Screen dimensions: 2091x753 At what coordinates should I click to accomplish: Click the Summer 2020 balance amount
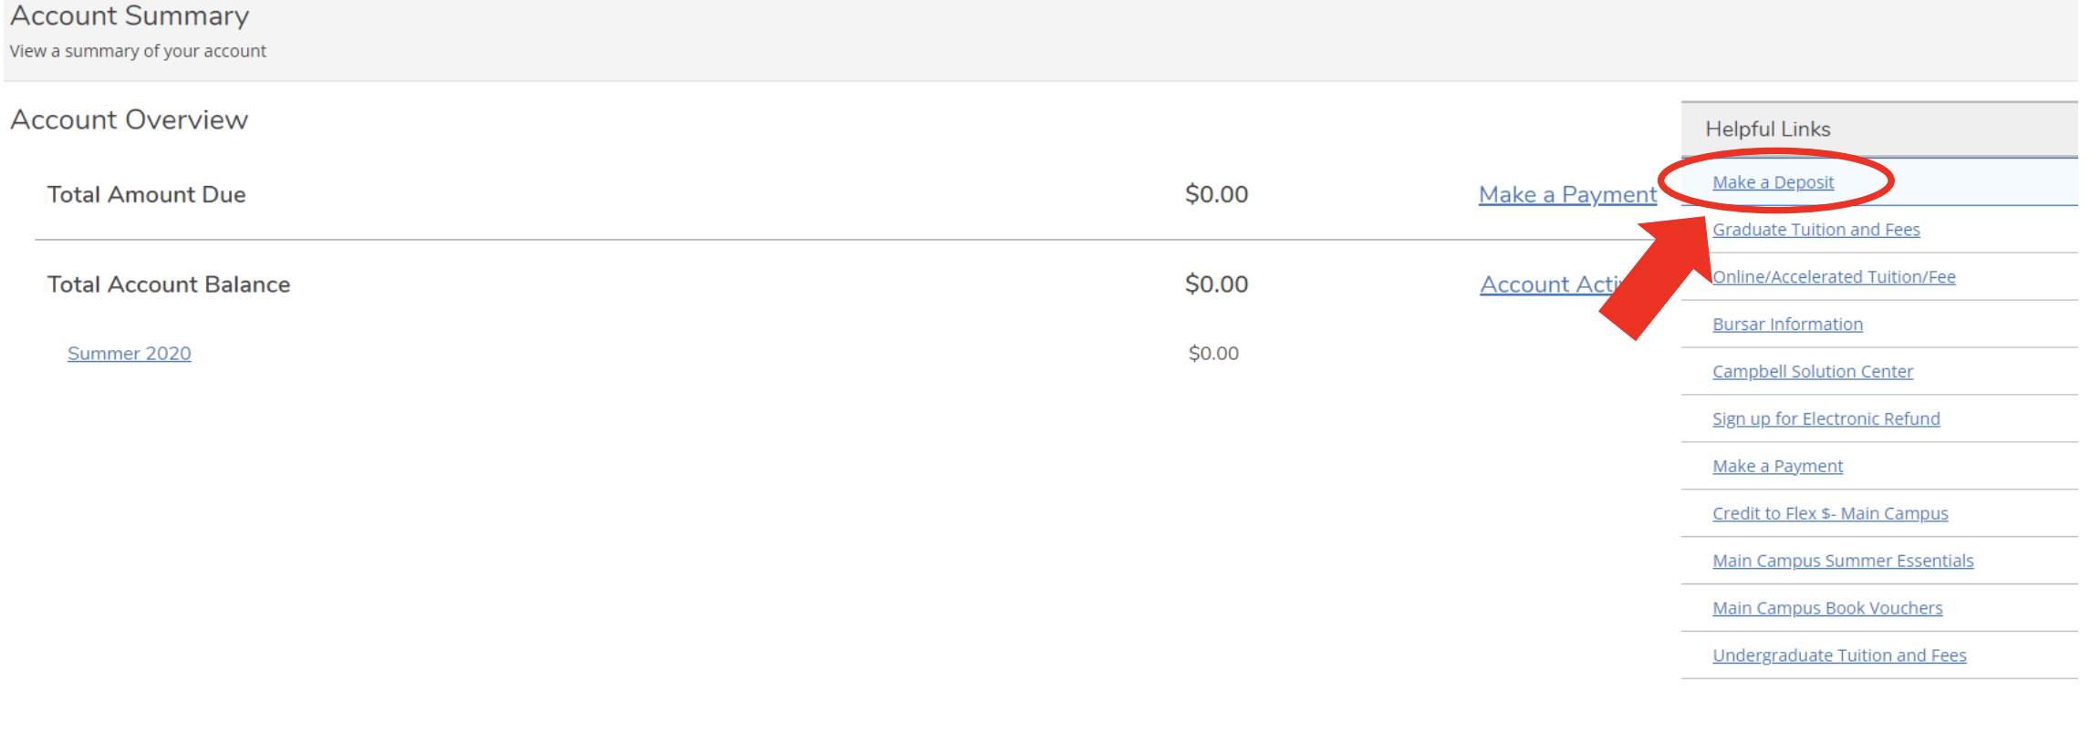coord(1213,353)
